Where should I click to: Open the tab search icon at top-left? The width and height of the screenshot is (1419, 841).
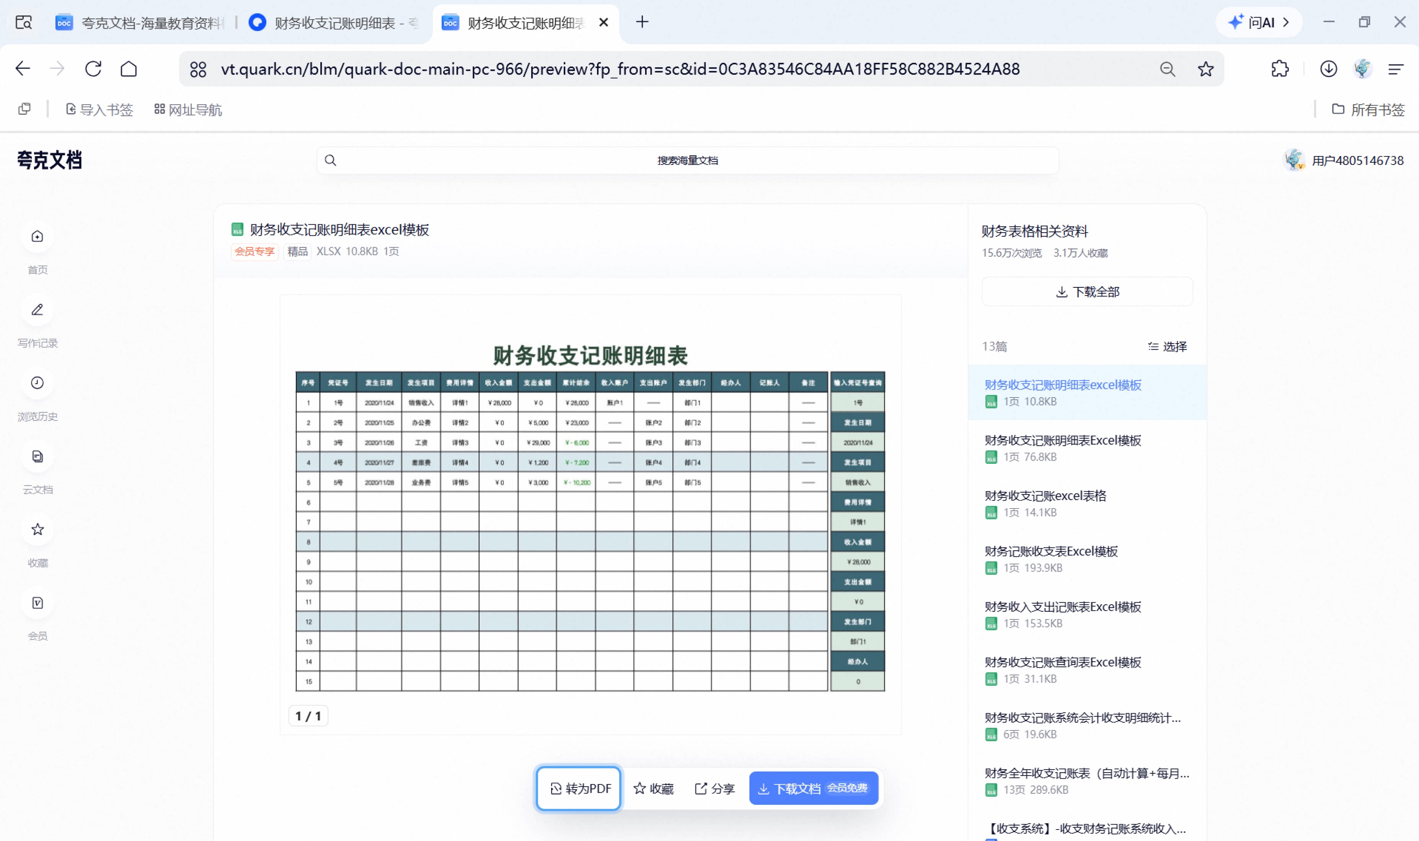pyautogui.click(x=24, y=23)
